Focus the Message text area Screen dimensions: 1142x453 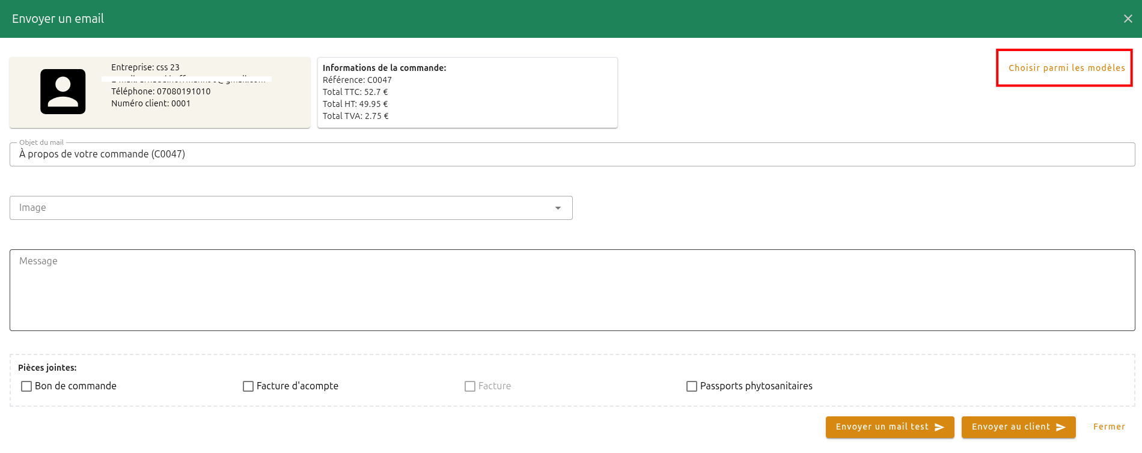coord(572,290)
